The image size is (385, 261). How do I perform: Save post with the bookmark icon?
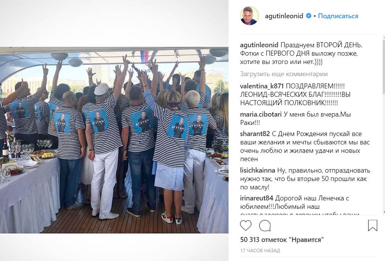coord(372,226)
